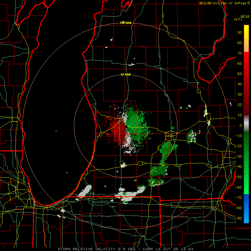Click the 70 value on velocity scale
Screen dimensions: 251x251
(x=240, y=53)
